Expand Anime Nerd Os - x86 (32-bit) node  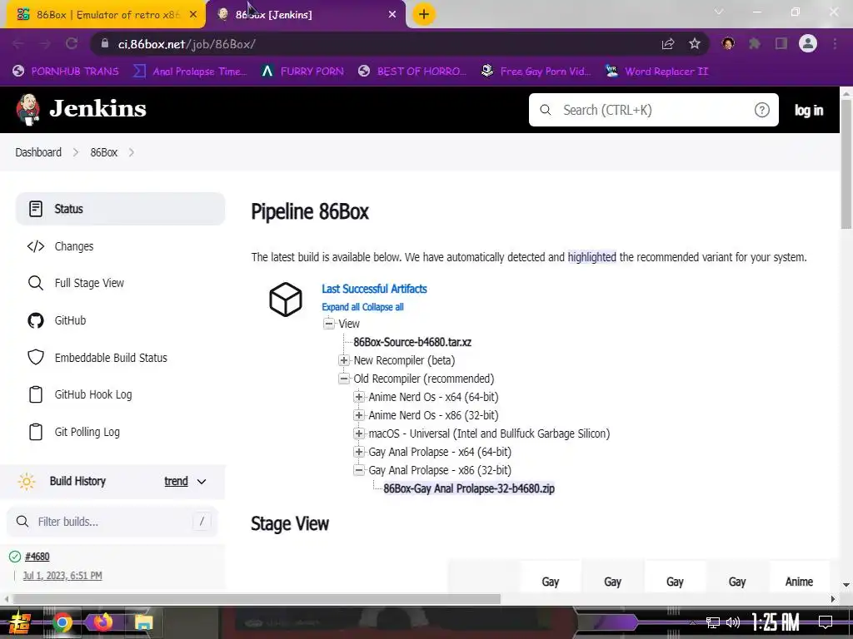coord(358,416)
